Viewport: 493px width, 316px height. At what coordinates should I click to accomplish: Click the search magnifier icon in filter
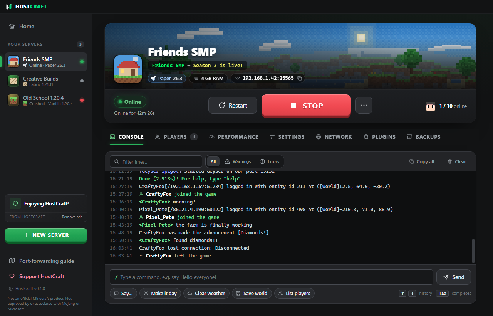[x=117, y=162]
